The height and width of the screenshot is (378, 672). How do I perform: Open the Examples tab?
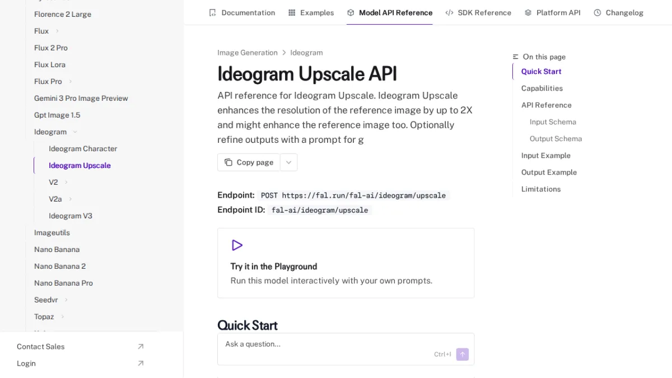point(311,12)
